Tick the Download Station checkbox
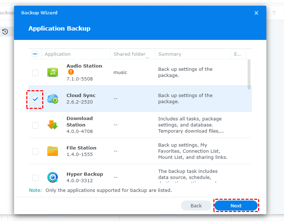 click(x=35, y=125)
